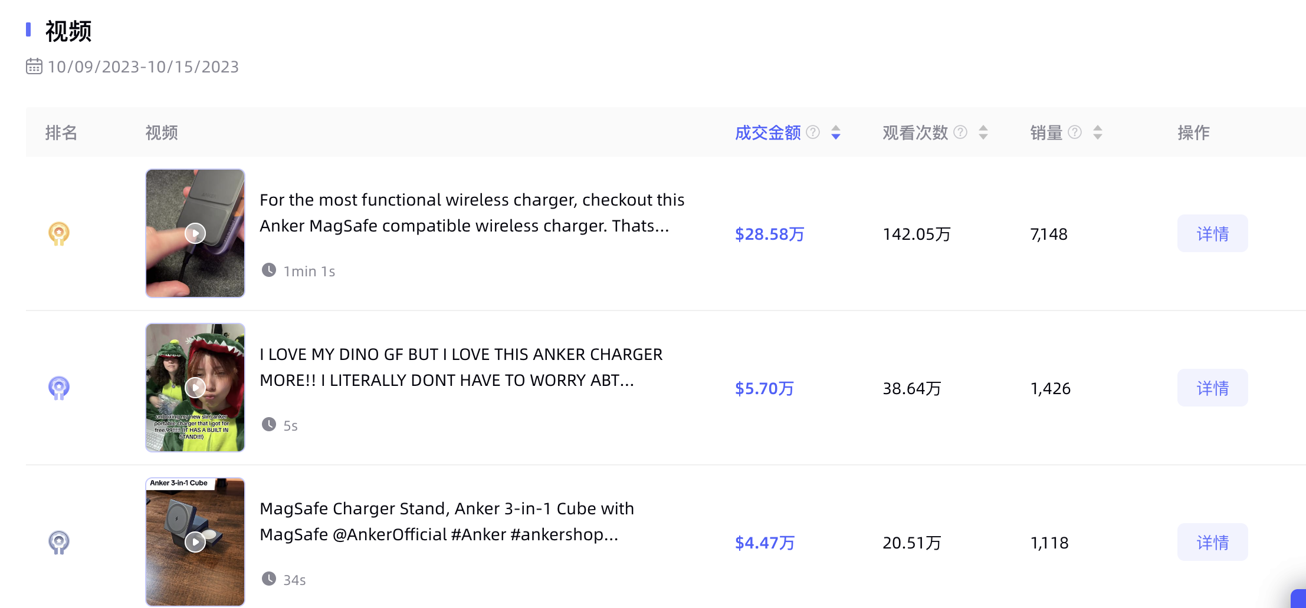Viewport: 1306px width, 608px height.
Task: Toggle sort order on the 销量 column
Action: 1097,133
